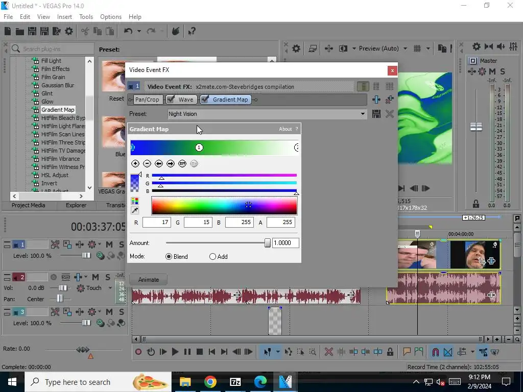Screen dimensions: 523x392
Task: Open the color palette grid icon
Action: pyautogui.click(x=135, y=201)
